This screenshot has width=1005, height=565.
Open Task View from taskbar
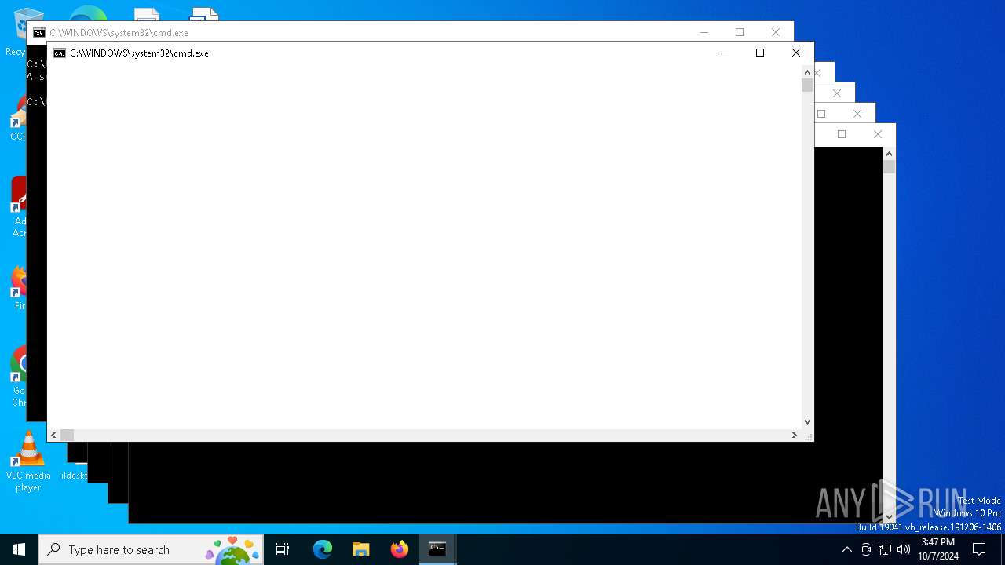tap(283, 549)
